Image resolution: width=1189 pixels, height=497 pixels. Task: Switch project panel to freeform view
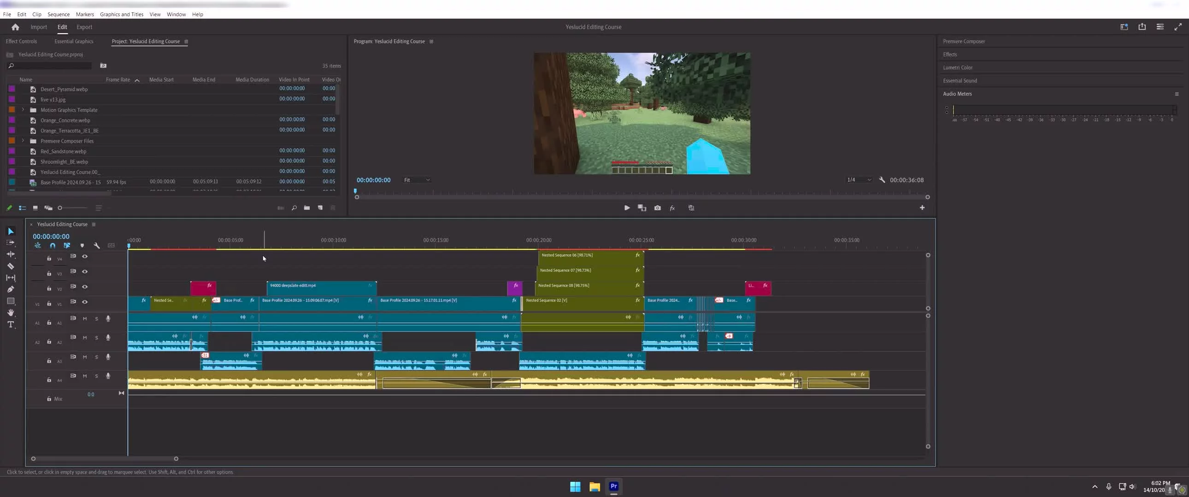48,208
